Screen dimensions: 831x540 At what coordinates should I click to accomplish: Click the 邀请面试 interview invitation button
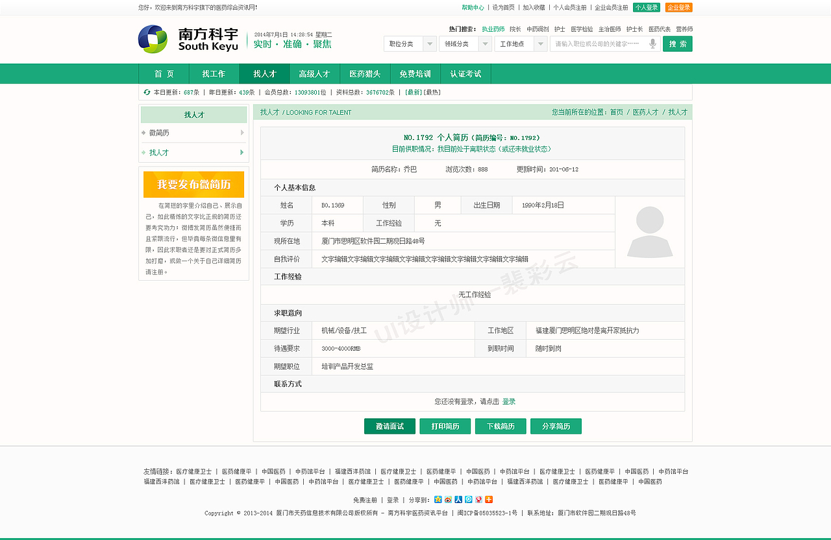click(389, 426)
